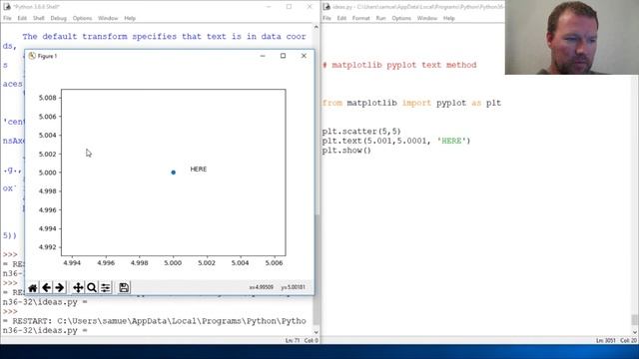The width and height of the screenshot is (639, 359).
Task: Open Debug menu in Python Shell
Action: 58,18
